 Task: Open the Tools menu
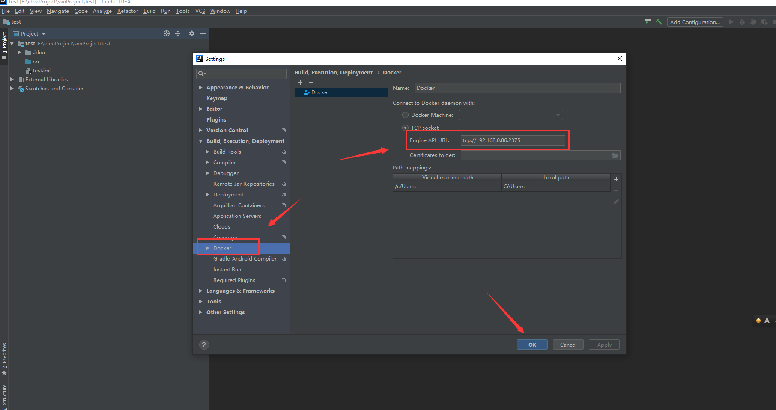[x=182, y=11]
